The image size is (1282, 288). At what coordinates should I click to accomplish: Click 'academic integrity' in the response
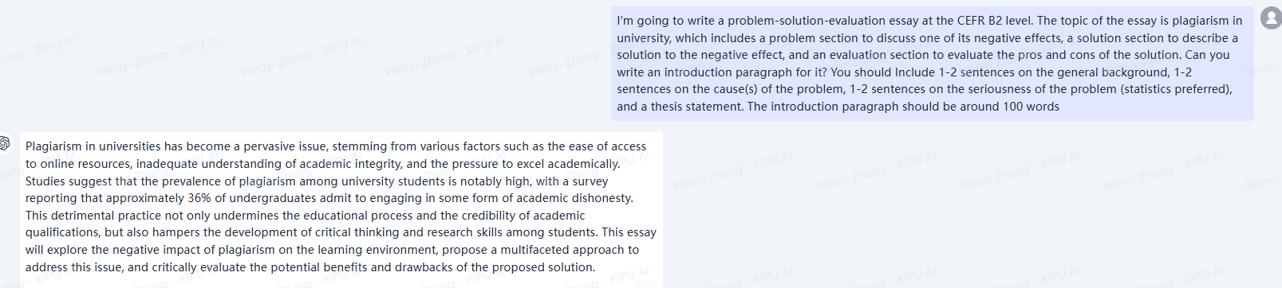350,164
